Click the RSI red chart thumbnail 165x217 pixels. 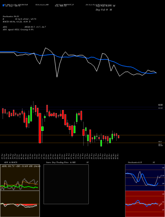click(x=145, y=204)
